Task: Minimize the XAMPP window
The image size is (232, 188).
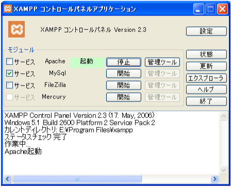Action: coord(198,9)
